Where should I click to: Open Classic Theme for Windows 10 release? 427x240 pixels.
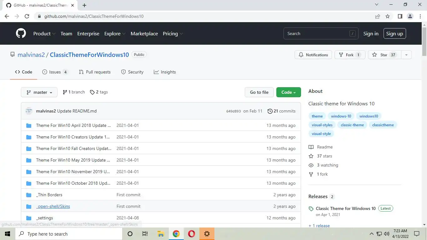pyautogui.click(x=346, y=208)
